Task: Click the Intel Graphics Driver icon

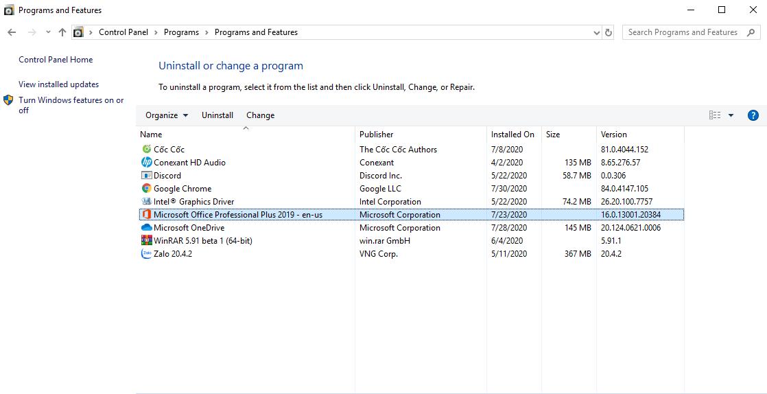Action: (x=146, y=201)
